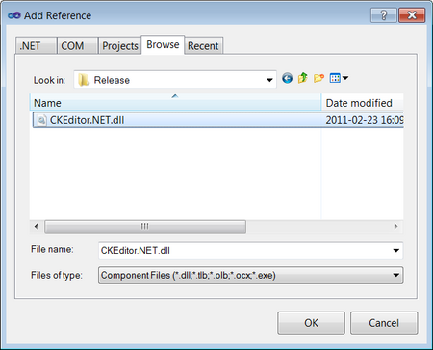The width and height of the screenshot is (433, 350).
Task: Go back to last folder visited
Action: (x=287, y=78)
